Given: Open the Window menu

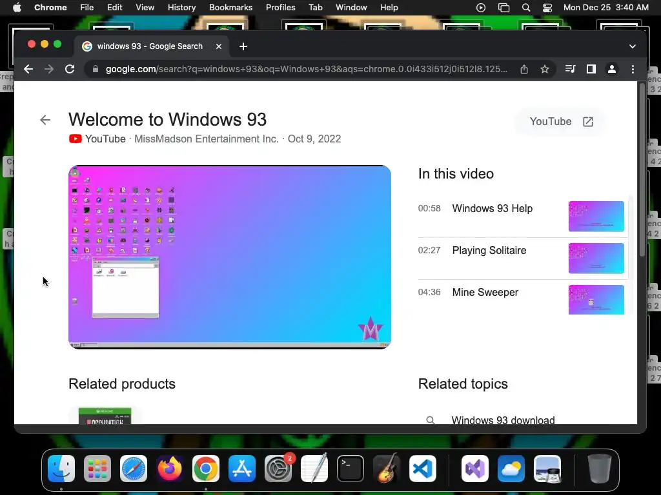Looking at the screenshot, I should [351, 8].
